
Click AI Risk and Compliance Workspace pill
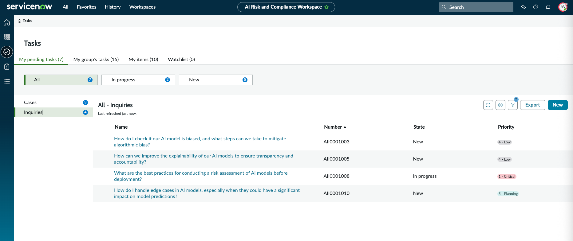[286, 7]
